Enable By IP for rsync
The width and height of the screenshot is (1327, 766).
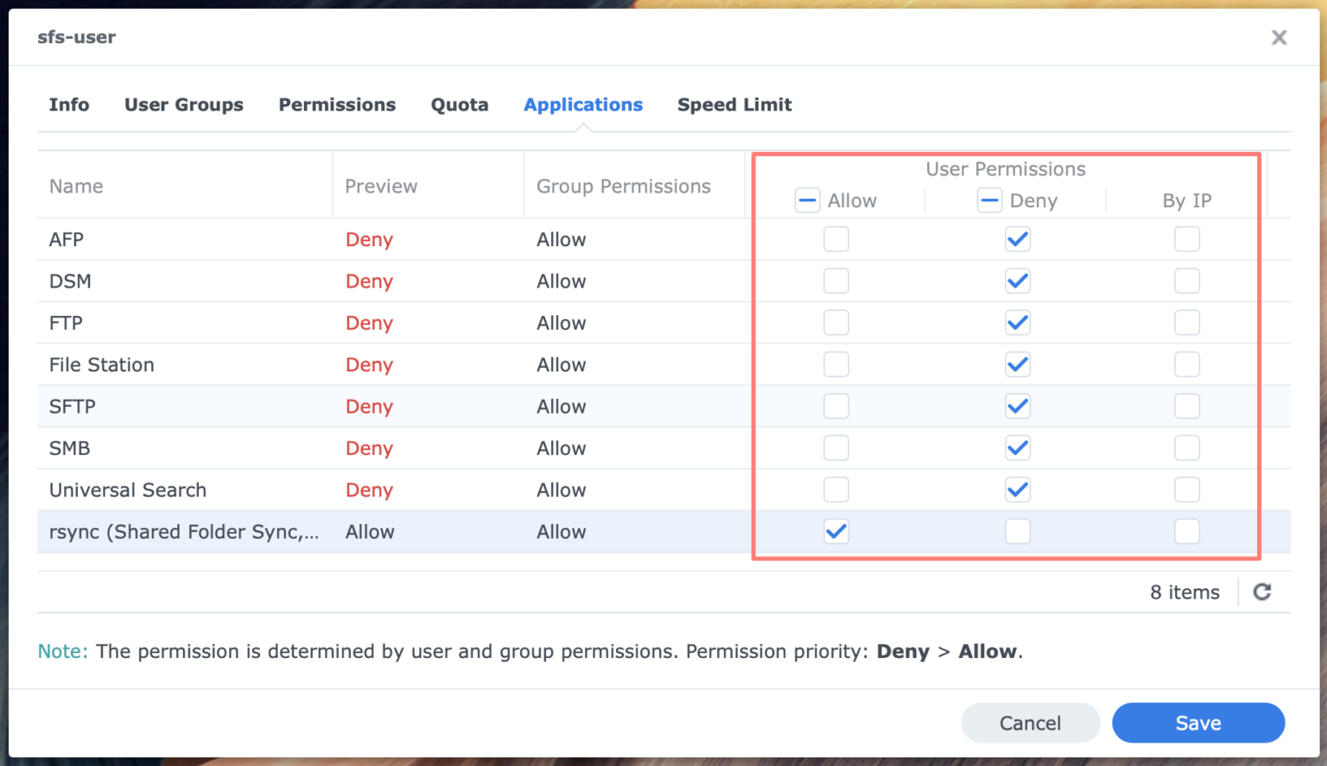click(x=1187, y=531)
